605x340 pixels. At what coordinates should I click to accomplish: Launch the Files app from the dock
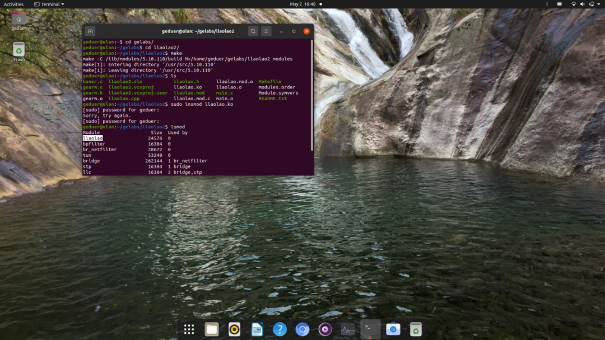tap(211, 329)
